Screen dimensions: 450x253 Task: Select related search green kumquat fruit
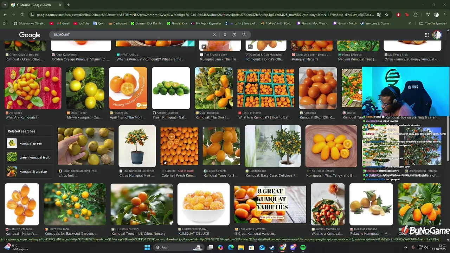click(x=29, y=157)
